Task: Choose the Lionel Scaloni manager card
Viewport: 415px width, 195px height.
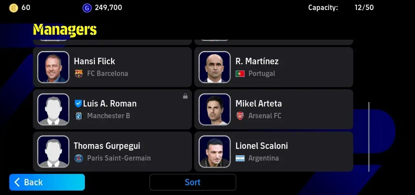Action: (x=274, y=152)
